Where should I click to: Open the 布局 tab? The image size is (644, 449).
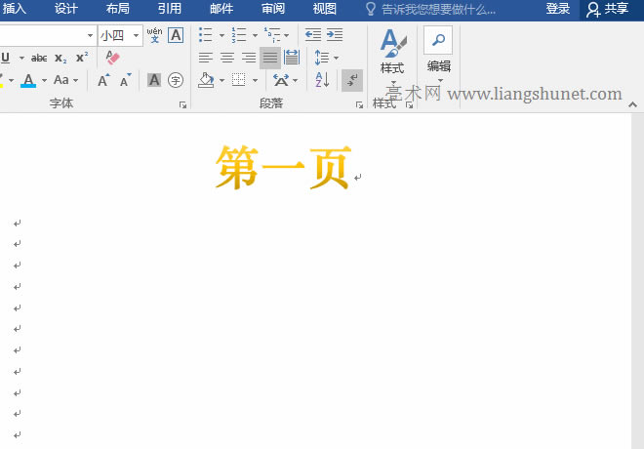coord(118,9)
